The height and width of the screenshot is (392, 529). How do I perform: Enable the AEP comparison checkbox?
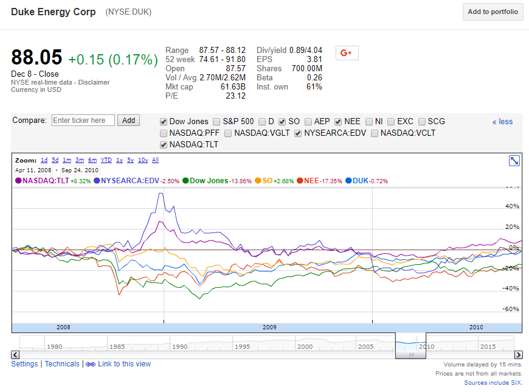[308, 122]
